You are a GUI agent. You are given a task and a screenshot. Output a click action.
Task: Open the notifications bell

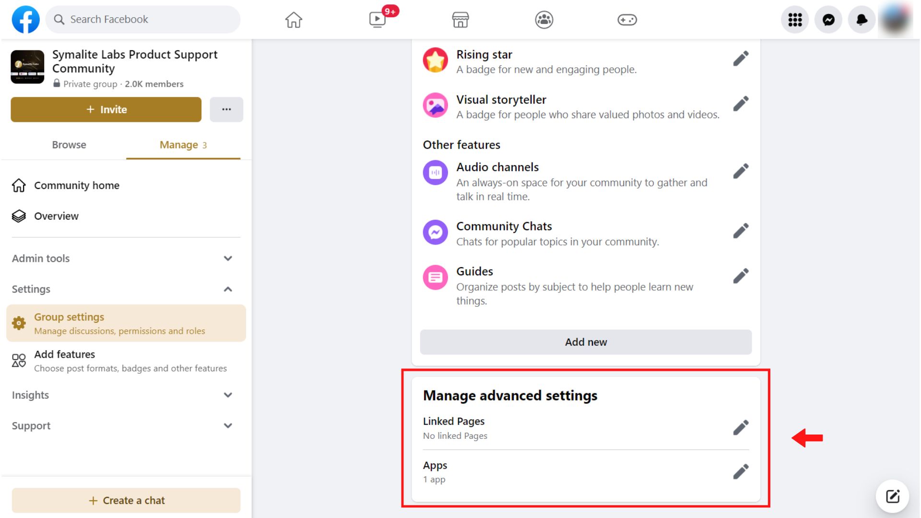click(862, 20)
